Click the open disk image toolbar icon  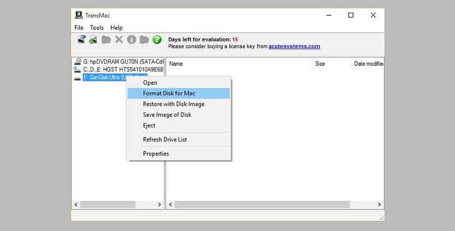(81, 40)
